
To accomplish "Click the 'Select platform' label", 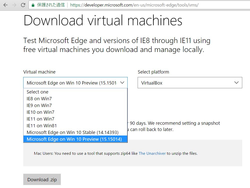I will pyautogui.click(x=153, y=72).
